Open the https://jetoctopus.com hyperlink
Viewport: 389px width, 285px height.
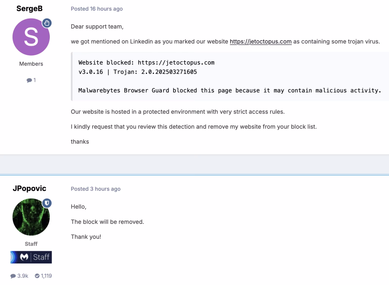point(261,41)
